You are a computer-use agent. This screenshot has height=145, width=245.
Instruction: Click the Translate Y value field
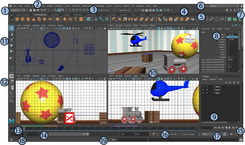click(232, 37)
